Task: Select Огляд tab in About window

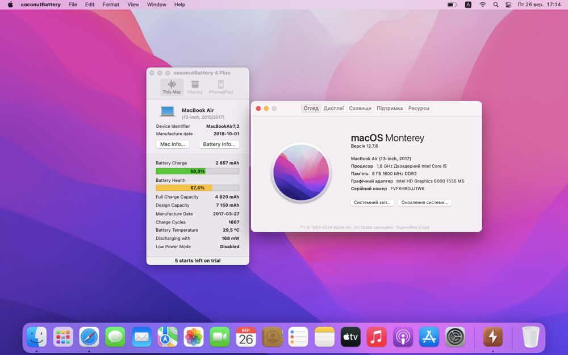Action: tap(311, 108)
